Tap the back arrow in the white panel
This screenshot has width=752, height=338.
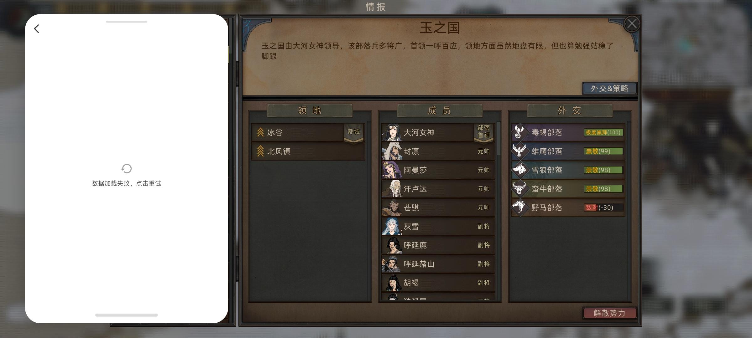(37, 29)
